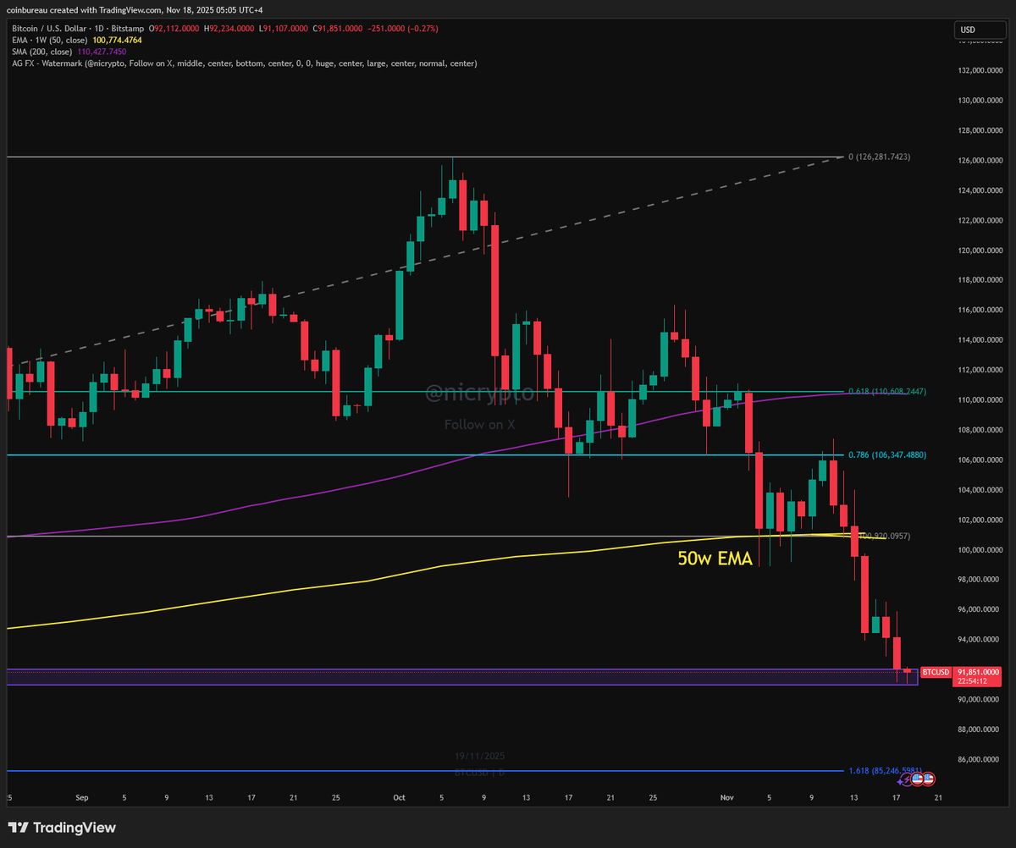The width and height of the screenshot is (1016, 848).
Task: Select the SMA (200, close) indicator legend
Action: pyautogui.click(x=43, y=52)
